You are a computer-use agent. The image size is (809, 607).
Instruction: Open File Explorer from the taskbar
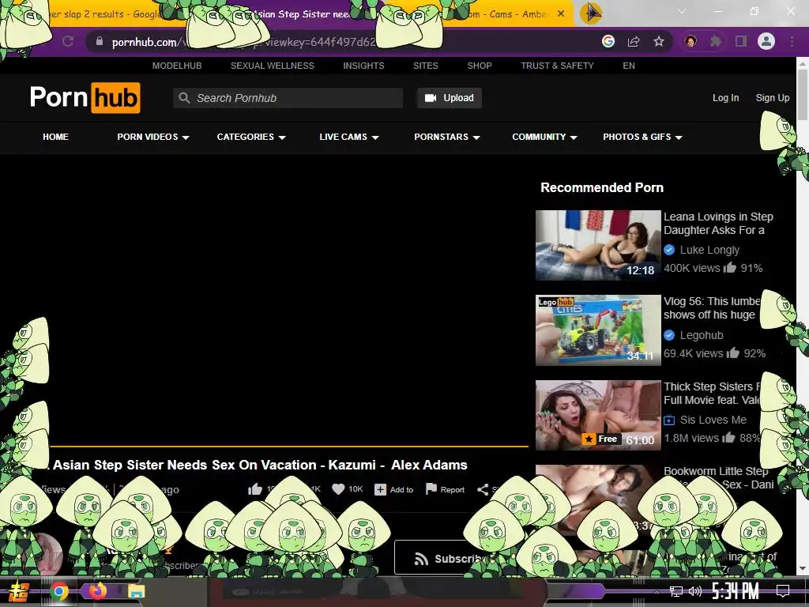pos(136,591)
